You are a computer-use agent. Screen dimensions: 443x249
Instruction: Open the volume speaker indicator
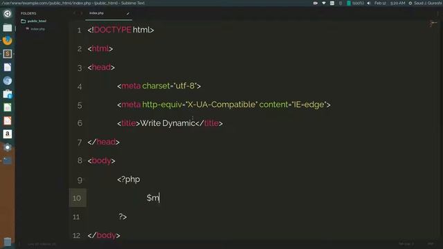(x=369, y=3)
